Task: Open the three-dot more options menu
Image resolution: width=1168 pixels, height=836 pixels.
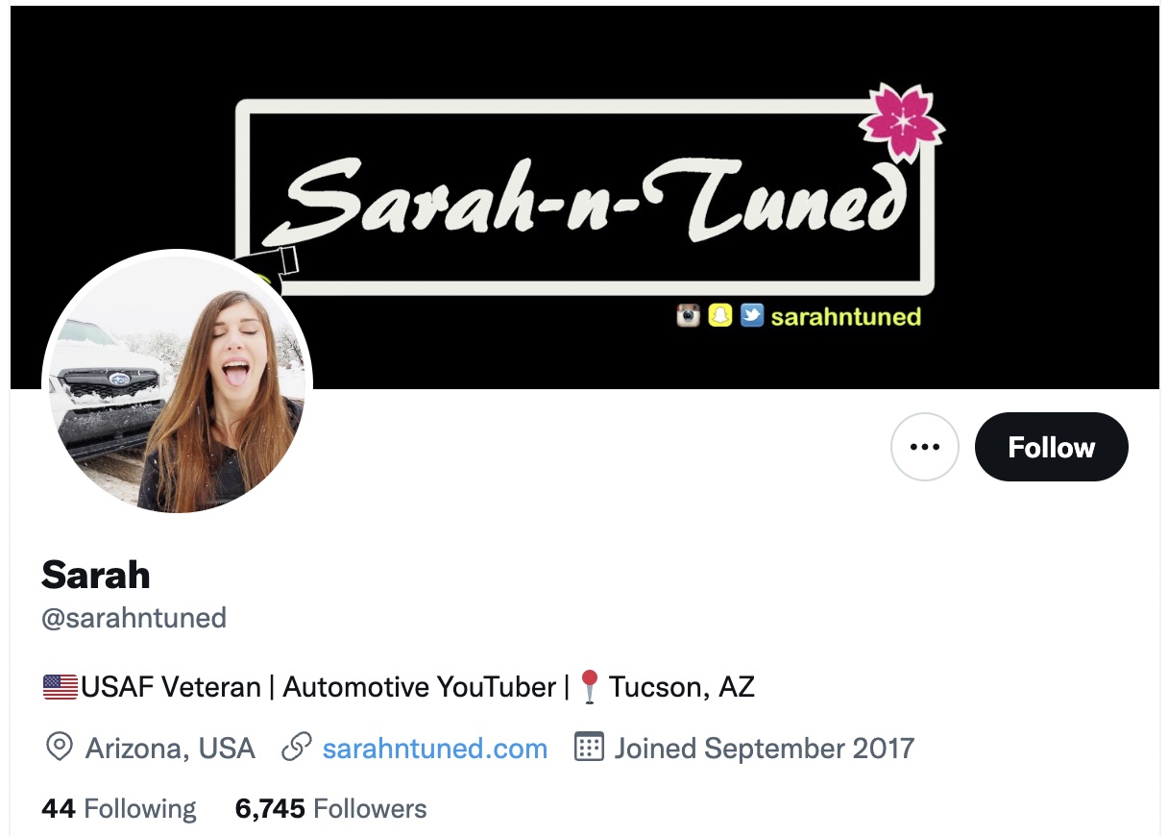Action: 924,447
